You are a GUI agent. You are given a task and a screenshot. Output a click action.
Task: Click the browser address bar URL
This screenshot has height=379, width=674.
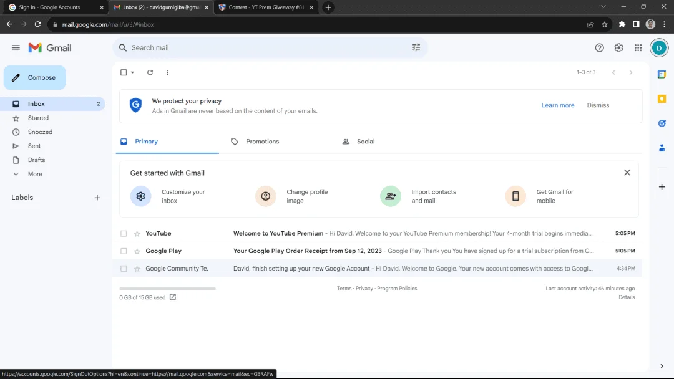pos(107,24)
